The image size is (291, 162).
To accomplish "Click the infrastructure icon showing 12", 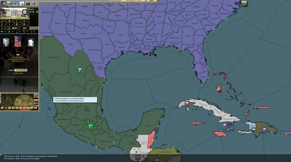I will (2, 28).
